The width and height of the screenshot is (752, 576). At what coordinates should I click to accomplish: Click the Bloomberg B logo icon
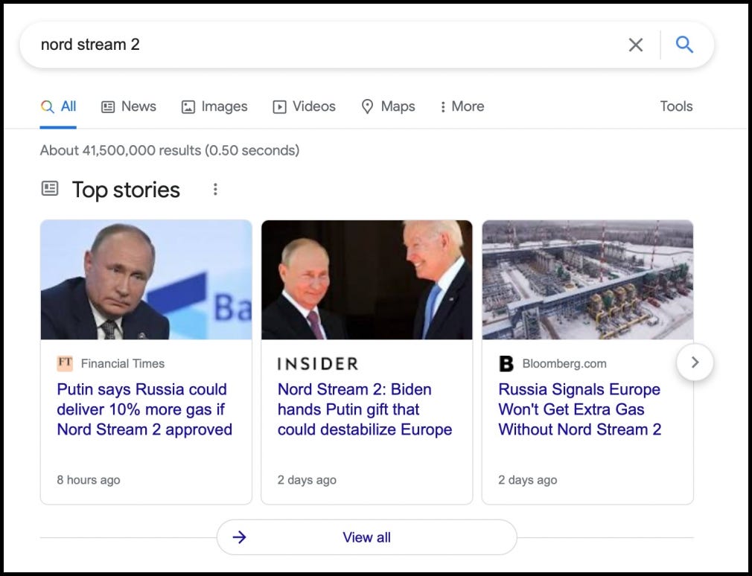[x=506, y=364]
